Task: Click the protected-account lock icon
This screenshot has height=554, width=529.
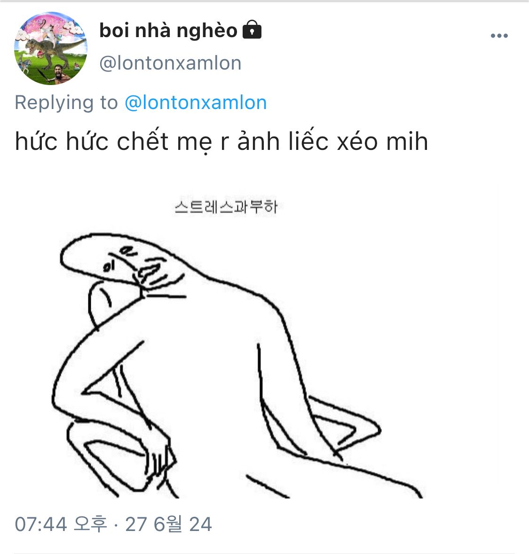Action: 252,30
